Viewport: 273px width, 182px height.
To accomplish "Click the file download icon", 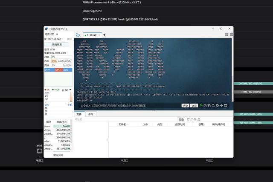I will [x=195, y=119].
